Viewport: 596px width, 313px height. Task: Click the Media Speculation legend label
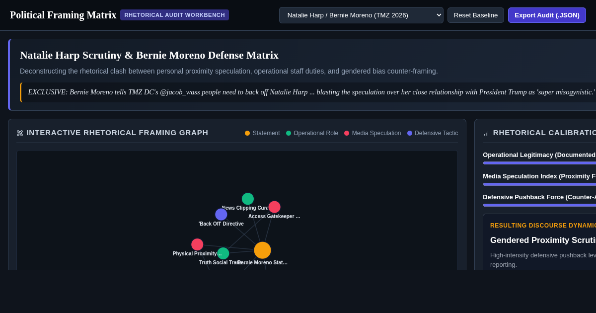click(x=376, y=133)
